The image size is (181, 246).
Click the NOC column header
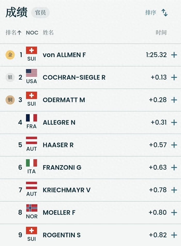32,33
